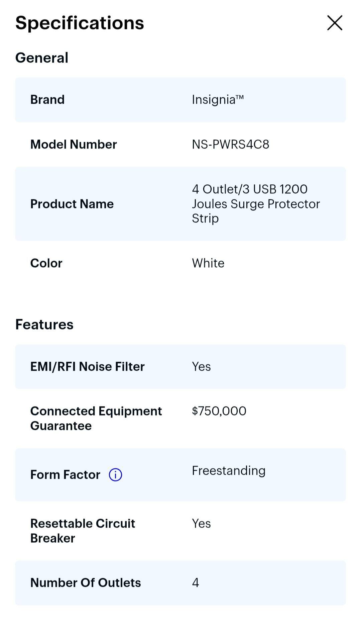The image size is (361, 634).
Task: Select the Insignia brand value
Action: click(218, 99)
